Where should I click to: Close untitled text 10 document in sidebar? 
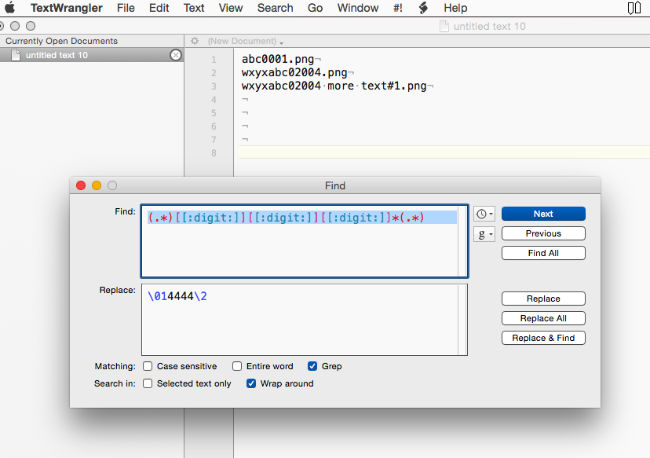tap(176, 55)
